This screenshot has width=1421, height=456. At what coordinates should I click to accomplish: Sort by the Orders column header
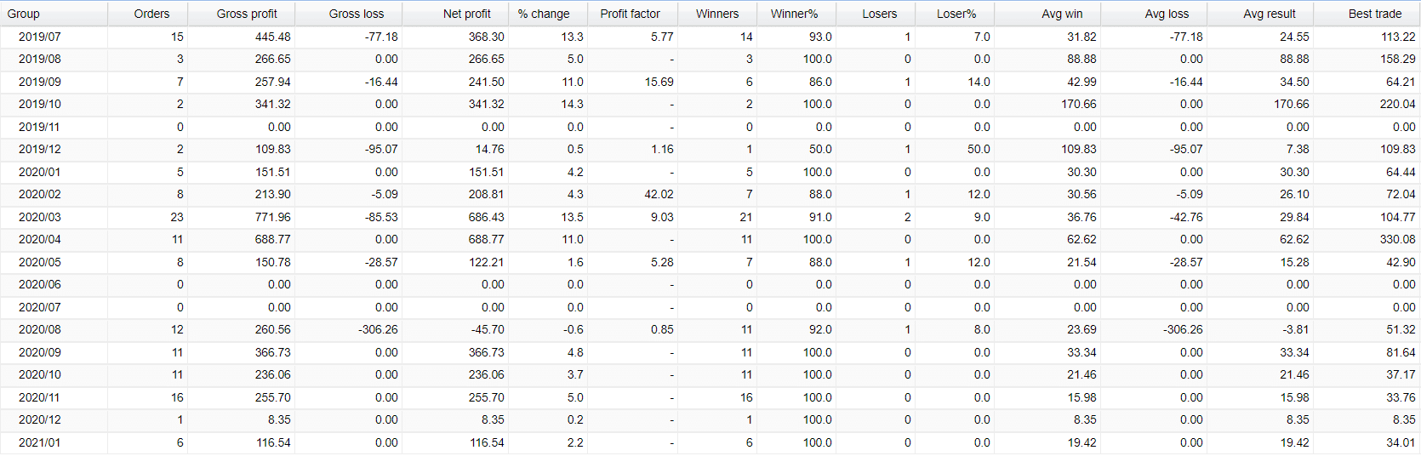148,14
